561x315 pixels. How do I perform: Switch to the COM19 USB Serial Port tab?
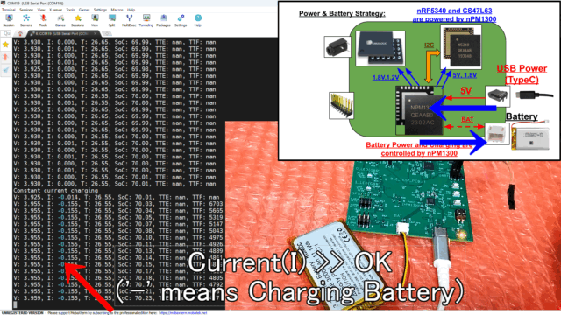coord(61,33)
